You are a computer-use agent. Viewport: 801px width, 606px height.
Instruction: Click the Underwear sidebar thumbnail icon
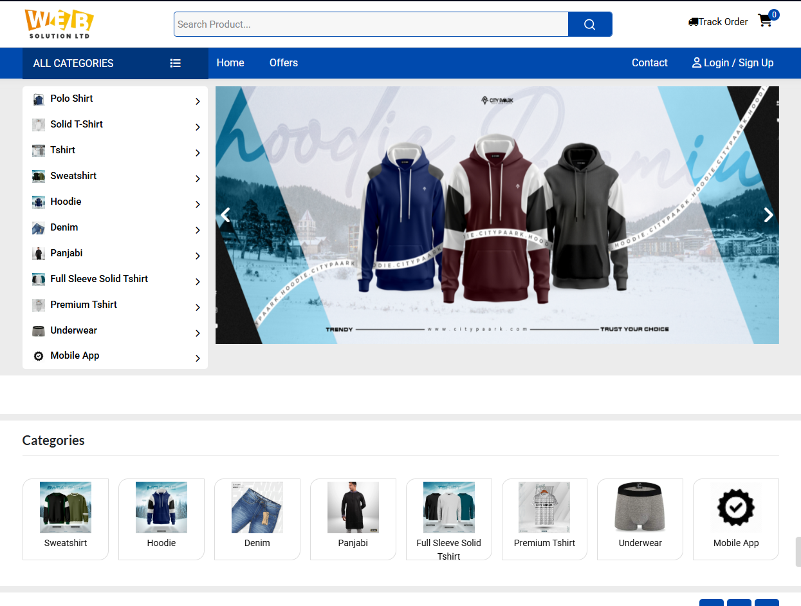pyautogui.click(x=39, y=331)
